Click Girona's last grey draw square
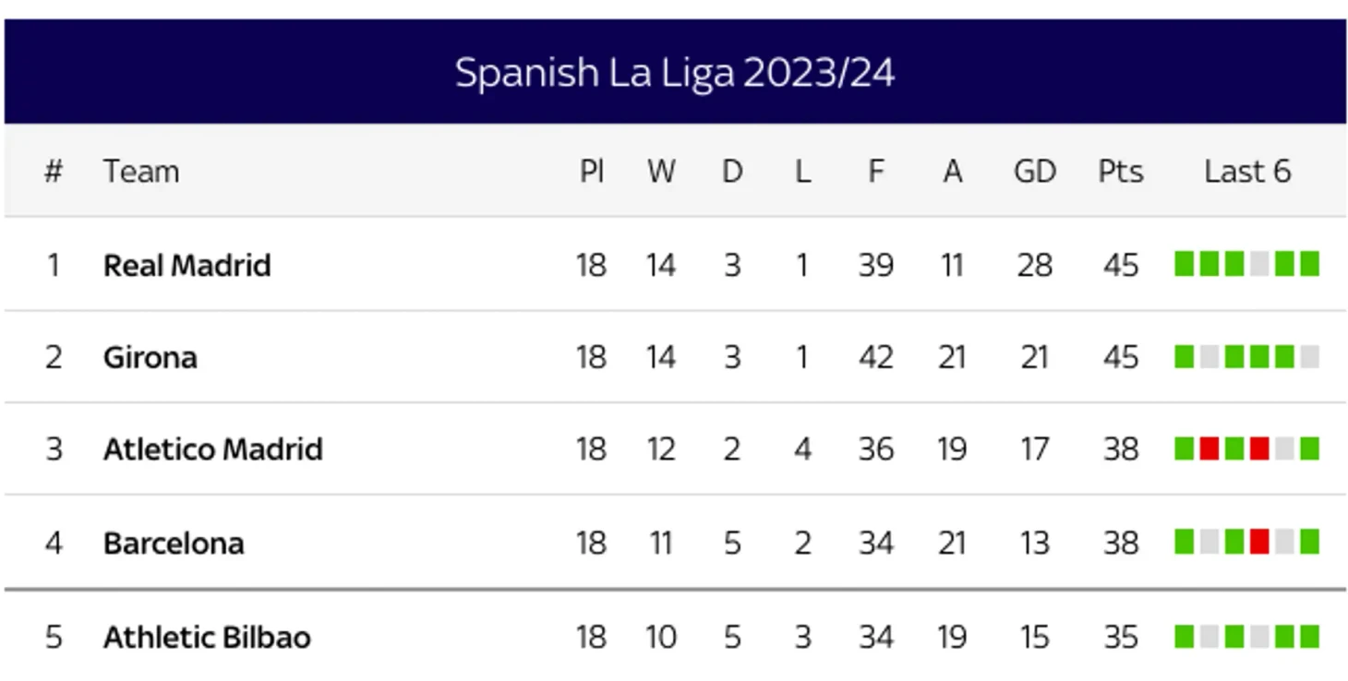Screen dimensions: 1348x681 point(1309,357)
